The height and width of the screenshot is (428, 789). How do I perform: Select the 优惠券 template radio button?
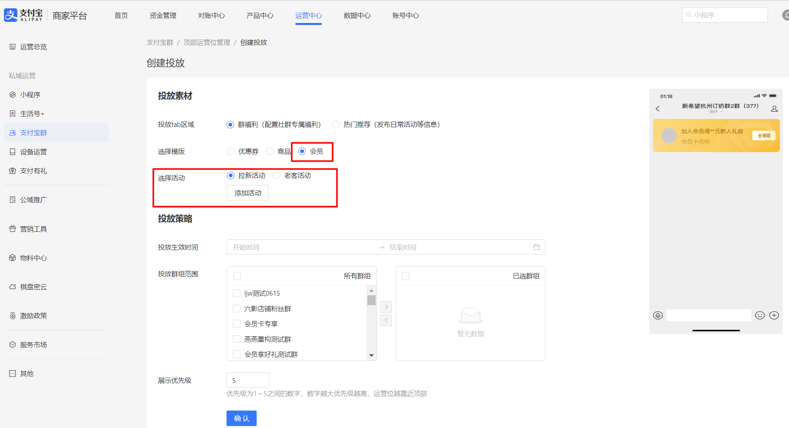(x=230, y=151)
